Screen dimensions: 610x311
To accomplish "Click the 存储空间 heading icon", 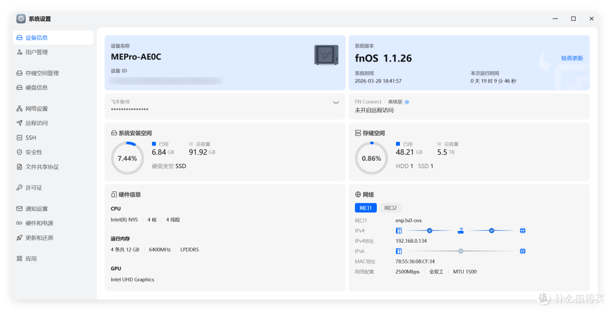I will point(358,133).
